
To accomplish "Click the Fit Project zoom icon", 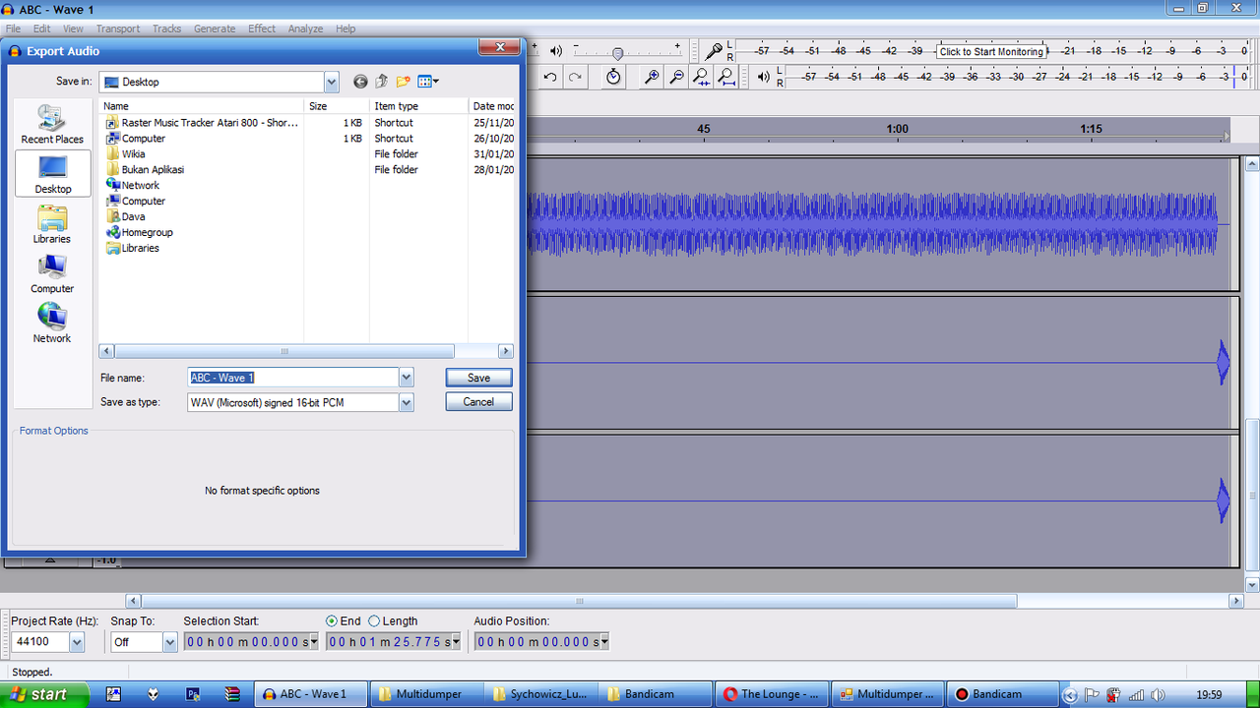I will coord(725,77).
